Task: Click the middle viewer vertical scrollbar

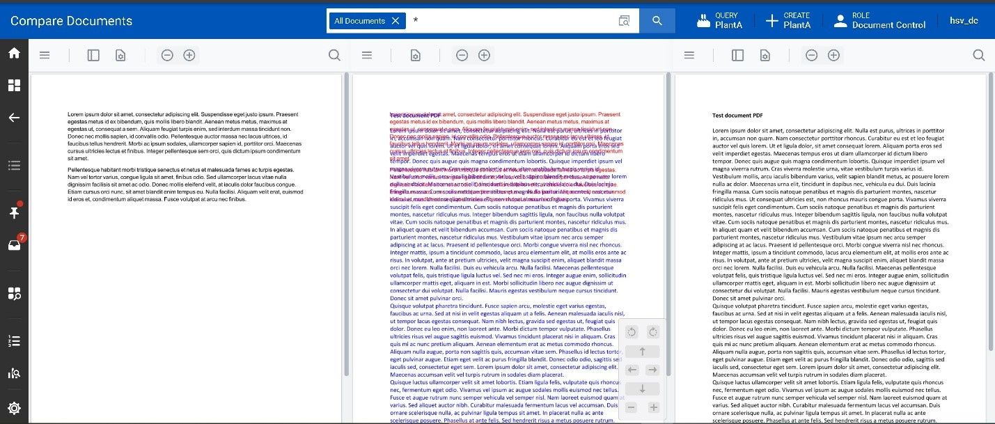Action: coord(668,223)
